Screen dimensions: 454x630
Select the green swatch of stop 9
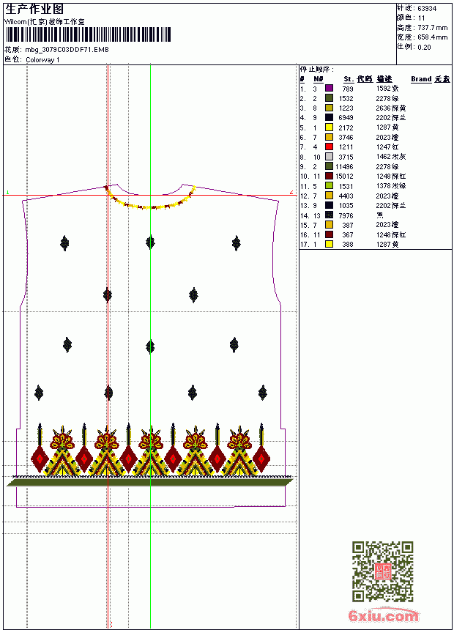pos(329,166)
